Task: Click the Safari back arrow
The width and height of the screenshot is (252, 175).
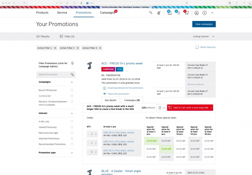Action: coord(14,3)
